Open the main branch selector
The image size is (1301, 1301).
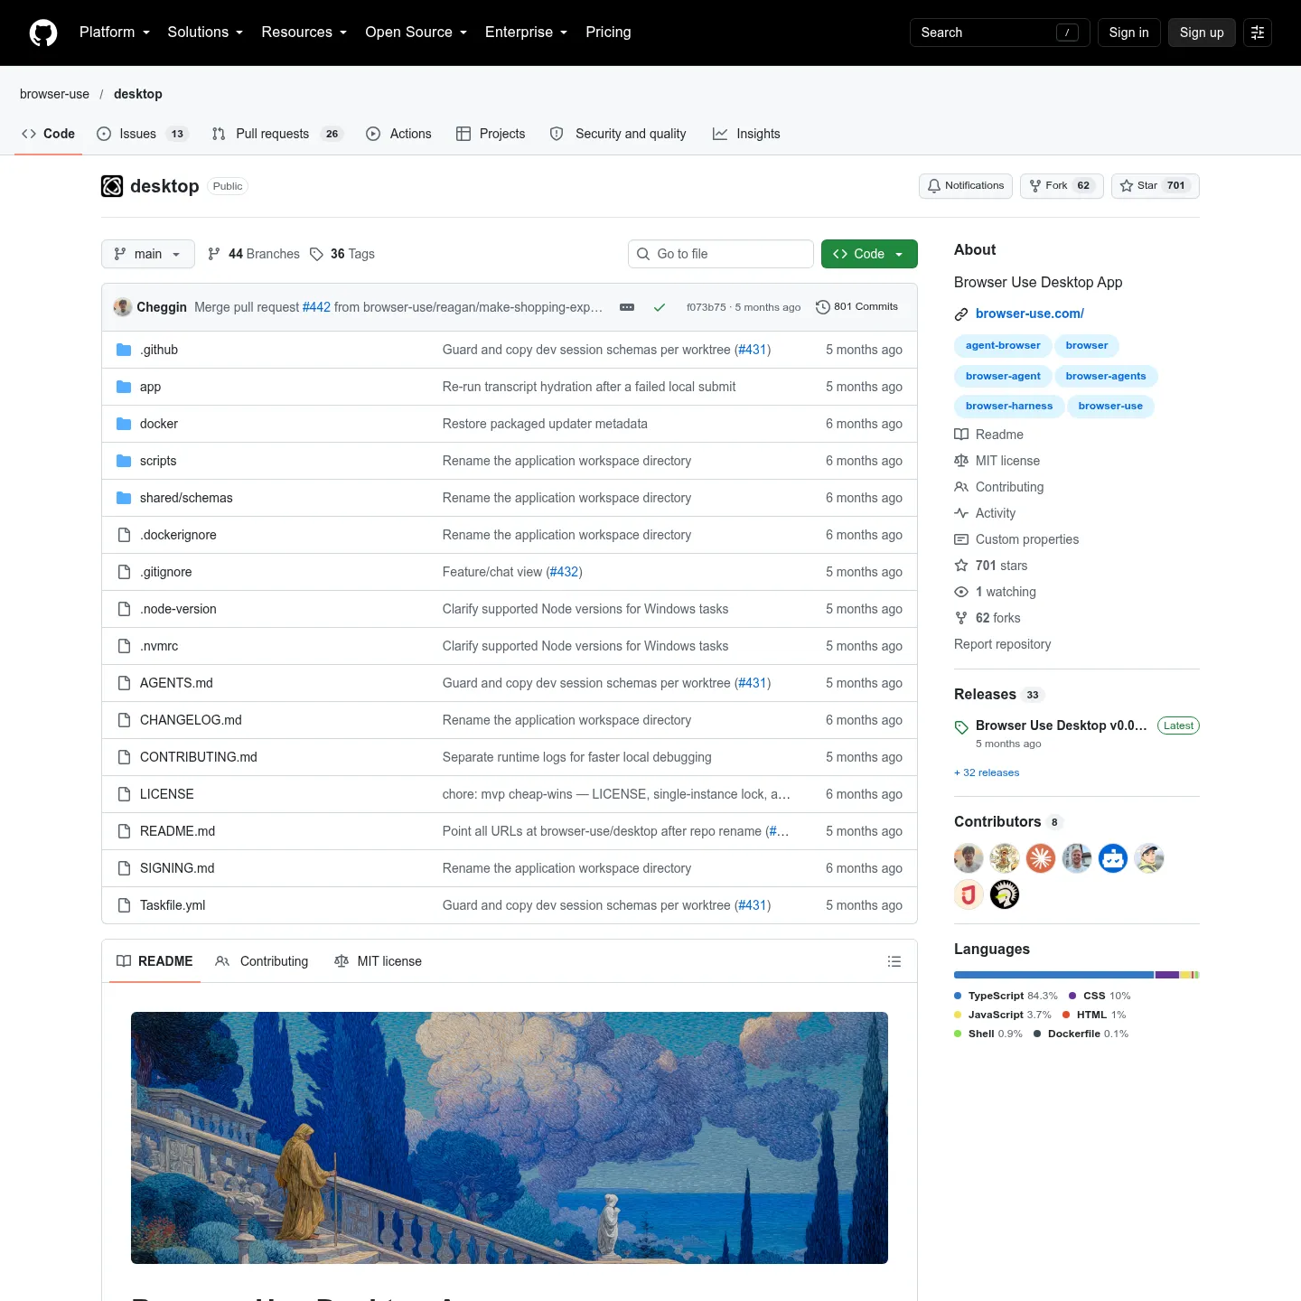148,254
